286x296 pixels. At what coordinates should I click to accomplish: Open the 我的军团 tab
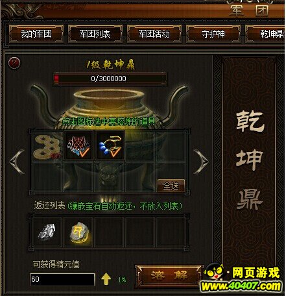[36, 34]
